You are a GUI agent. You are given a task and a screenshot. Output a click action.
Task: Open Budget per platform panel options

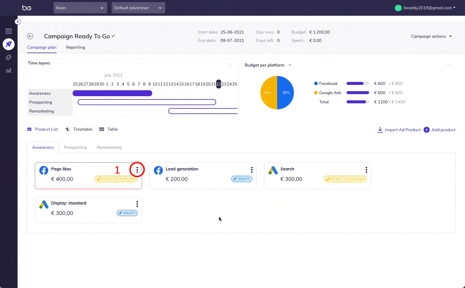pos(448,64)
